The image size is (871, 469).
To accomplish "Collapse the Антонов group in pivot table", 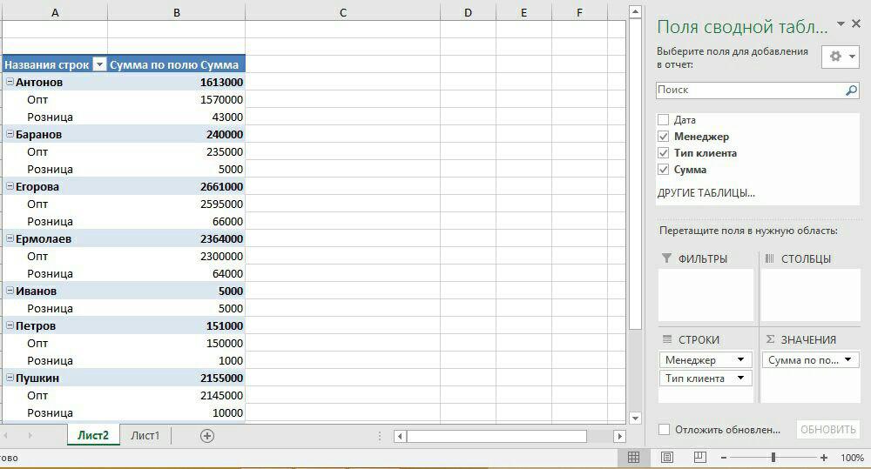I will pos(10,82).
